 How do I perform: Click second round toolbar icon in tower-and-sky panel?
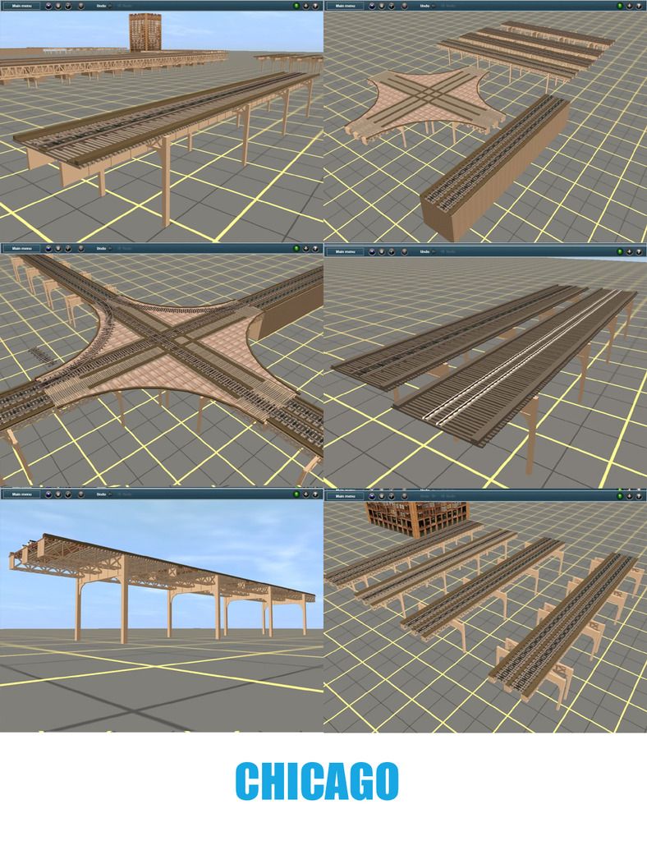[x=58, y=6]
